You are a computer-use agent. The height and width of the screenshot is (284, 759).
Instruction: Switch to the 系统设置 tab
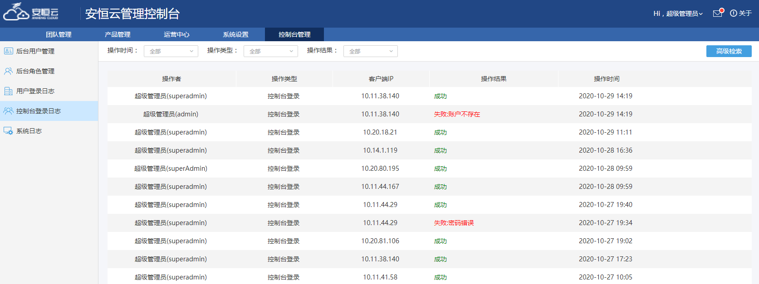pyautogui.click(x=235, y=34)
